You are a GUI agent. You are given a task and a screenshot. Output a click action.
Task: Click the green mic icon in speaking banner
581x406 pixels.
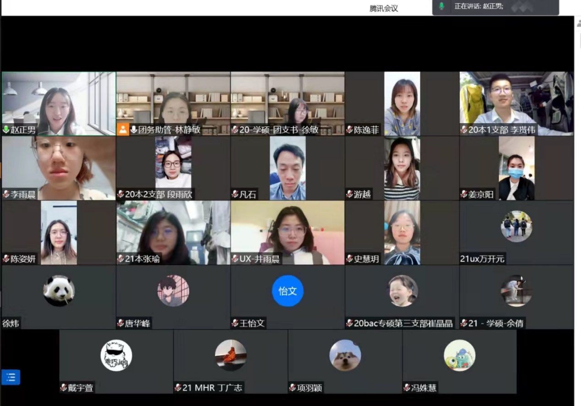pyautogui.click(x=442, y=6)
